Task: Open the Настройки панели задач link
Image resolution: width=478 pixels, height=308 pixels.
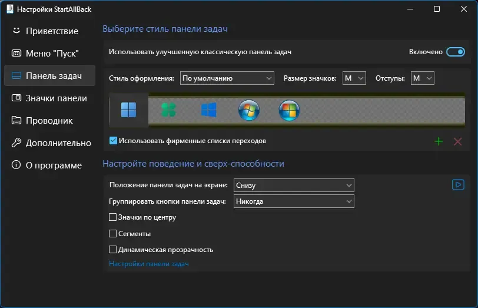Action: click(x=149, y=264)
